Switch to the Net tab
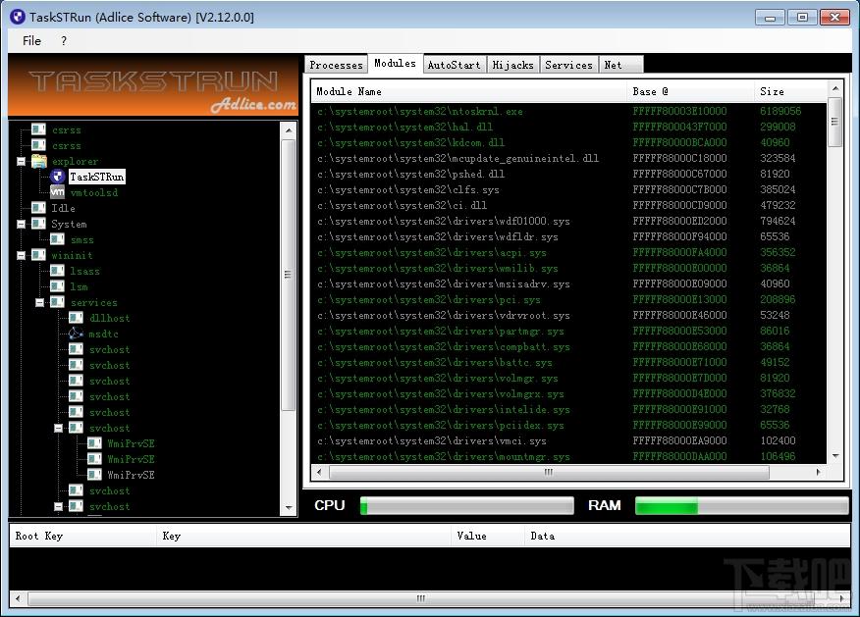860x617 pixels. coord(620,65)
